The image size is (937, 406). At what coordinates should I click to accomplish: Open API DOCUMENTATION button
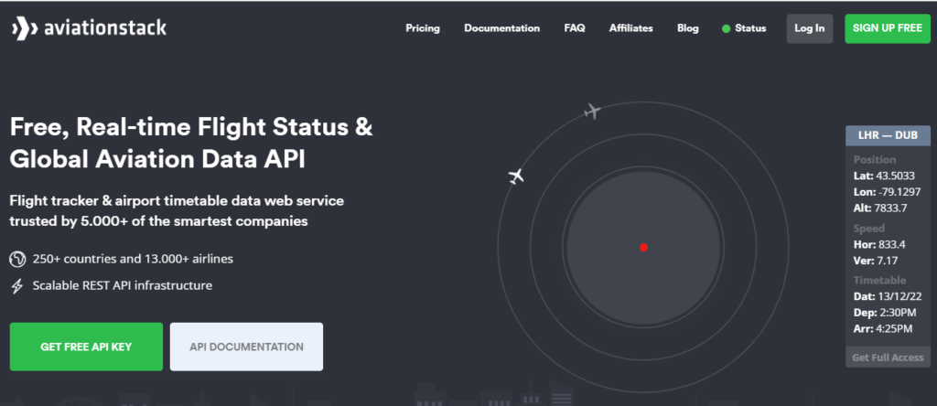[x=246, y=347]
